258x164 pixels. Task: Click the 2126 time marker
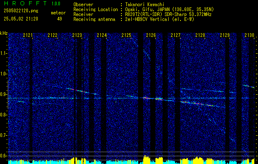(x=151, y=35)
